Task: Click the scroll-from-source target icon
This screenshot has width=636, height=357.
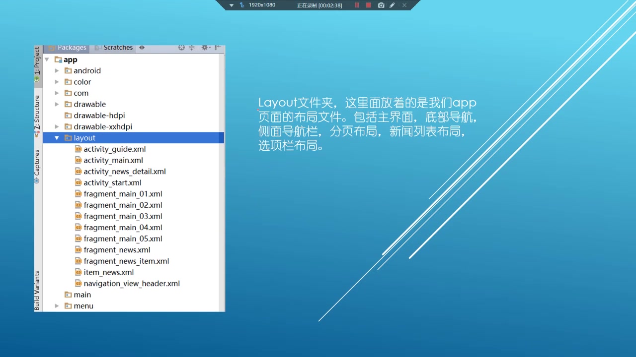Action: pos(181,48)
